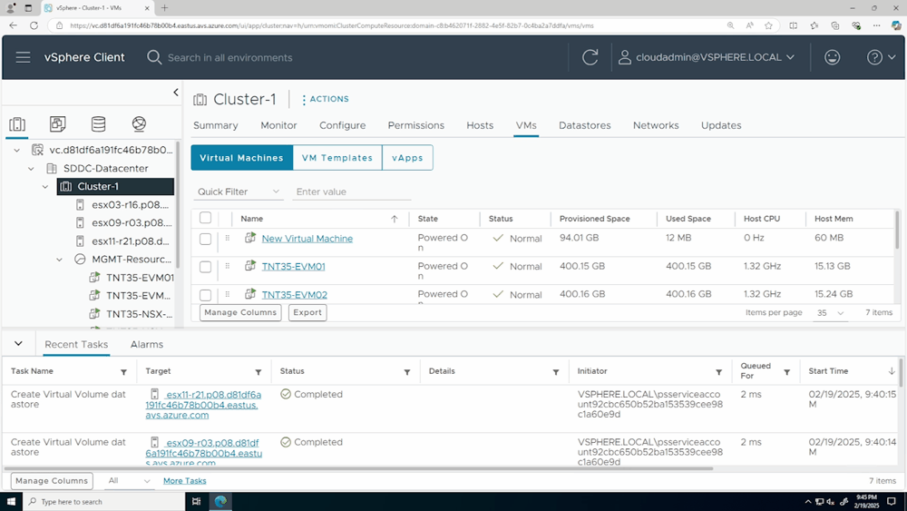Click the Search in all environments field
907x511 pixels.
pos(229,57)
